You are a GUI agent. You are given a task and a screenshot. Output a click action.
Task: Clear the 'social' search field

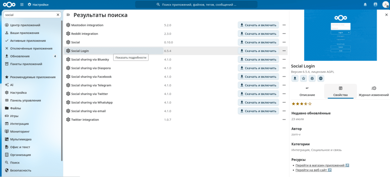[x=58, y=15]
